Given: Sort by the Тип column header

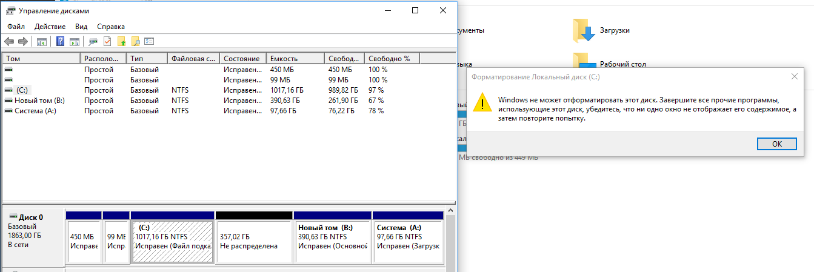Looking at the screenshot, I should (147, 59).
